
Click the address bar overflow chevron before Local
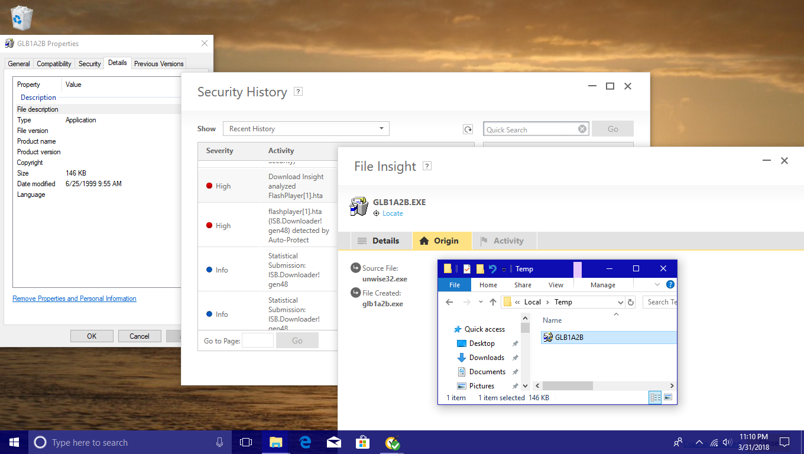click(x=518, y=302)
